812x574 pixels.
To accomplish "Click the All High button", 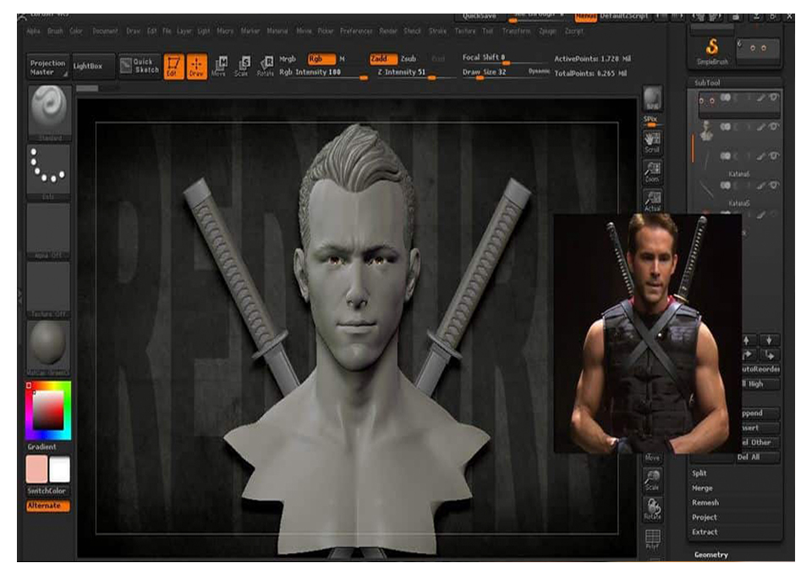I will click(760, 384).
